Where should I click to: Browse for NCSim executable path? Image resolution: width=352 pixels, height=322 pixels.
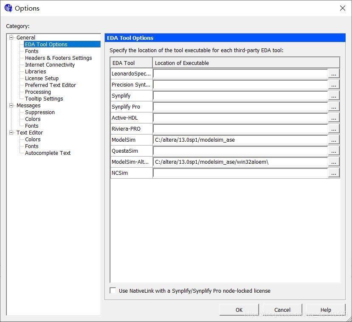point(334,173)
